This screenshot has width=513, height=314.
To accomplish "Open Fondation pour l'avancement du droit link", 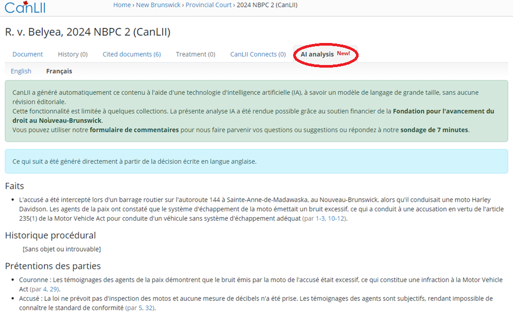I will [x=445, y=111].
